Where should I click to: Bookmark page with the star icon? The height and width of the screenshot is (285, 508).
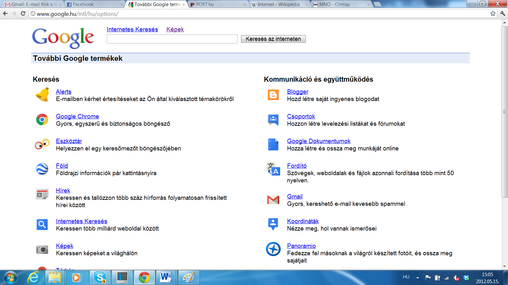493,14
